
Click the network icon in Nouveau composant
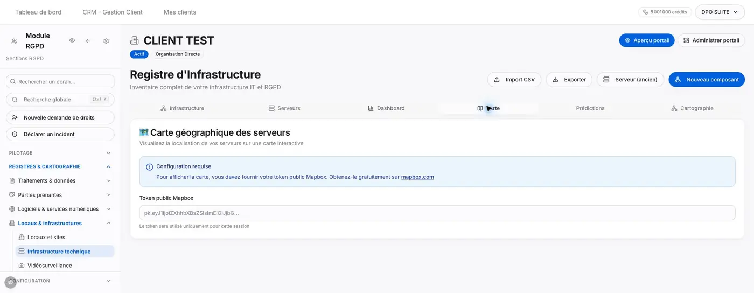click(678, 80)
